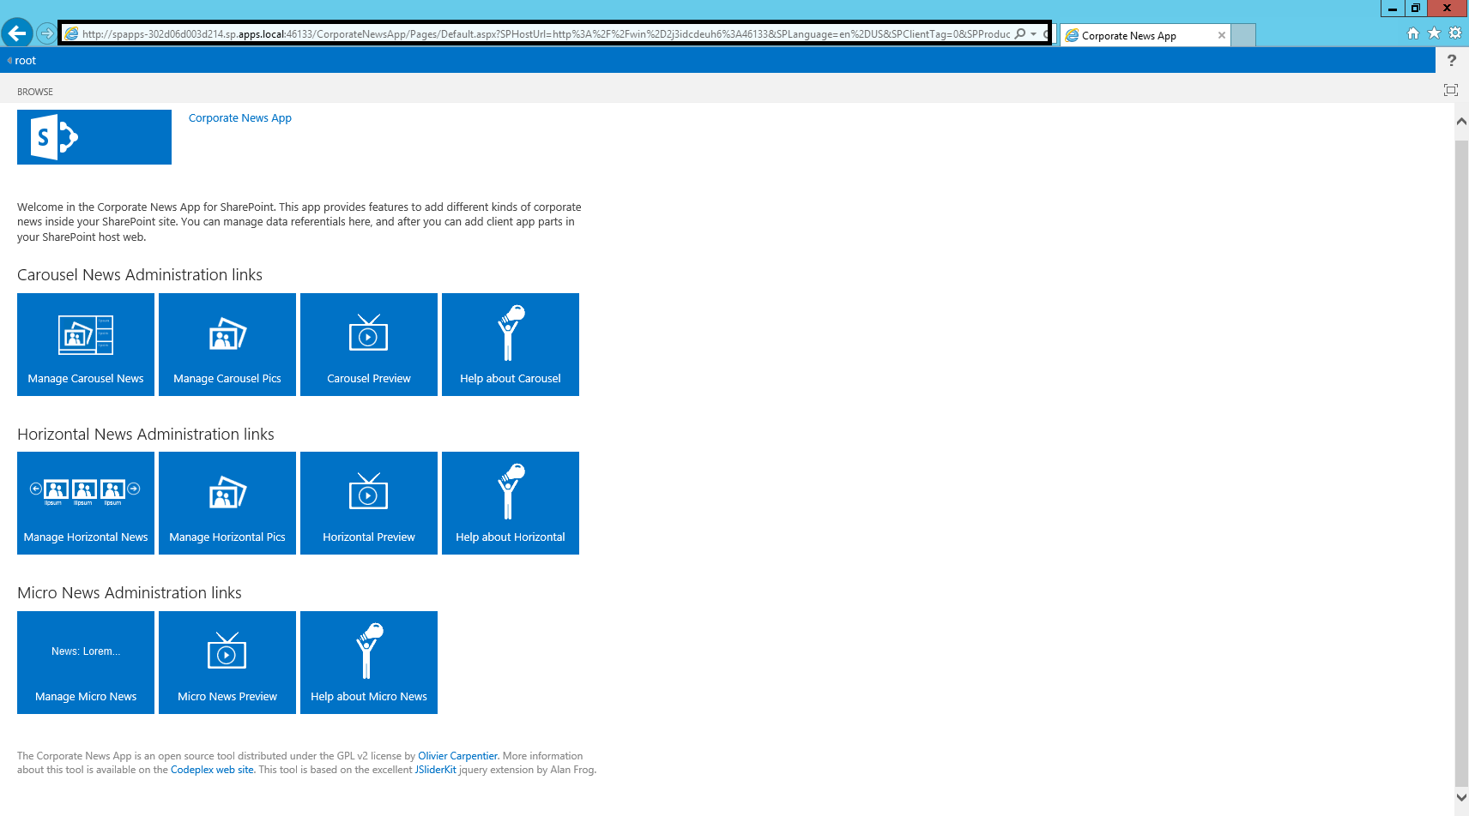Click the browser forward arrow button

(46, 34)
